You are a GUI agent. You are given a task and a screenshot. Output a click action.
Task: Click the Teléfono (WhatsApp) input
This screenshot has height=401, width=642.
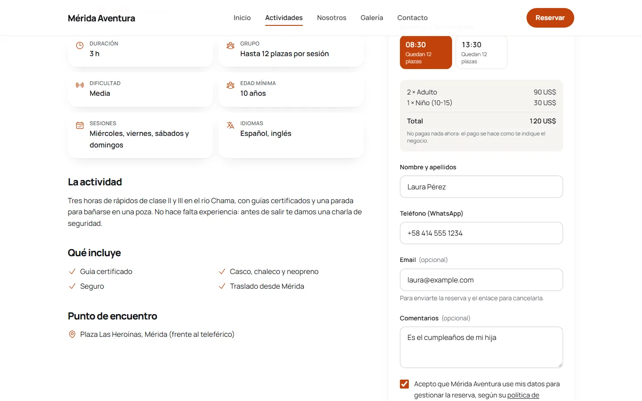[x=481, y=233]
